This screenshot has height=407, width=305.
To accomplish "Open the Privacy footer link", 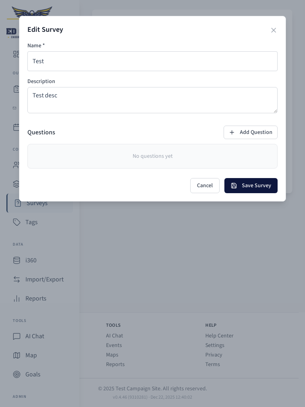I will coord(214,355).
